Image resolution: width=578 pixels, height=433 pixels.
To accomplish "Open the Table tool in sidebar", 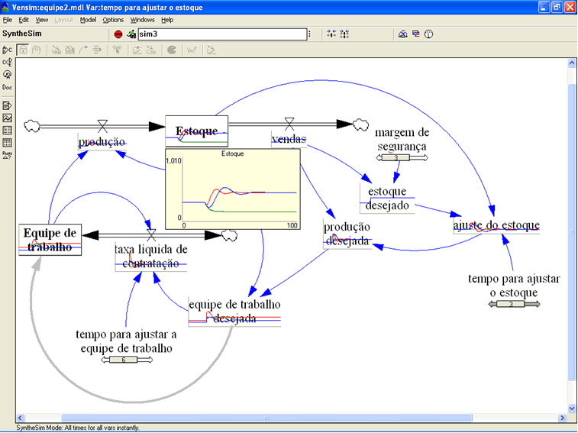I will (x=7, y=131).
